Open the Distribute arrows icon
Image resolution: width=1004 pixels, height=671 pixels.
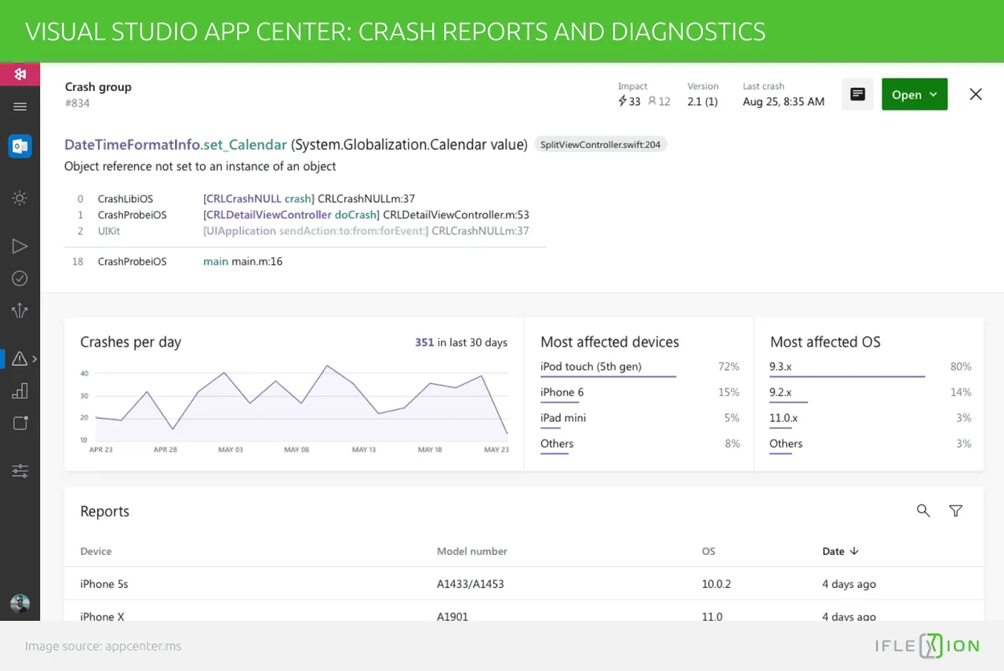click(20, 311)
